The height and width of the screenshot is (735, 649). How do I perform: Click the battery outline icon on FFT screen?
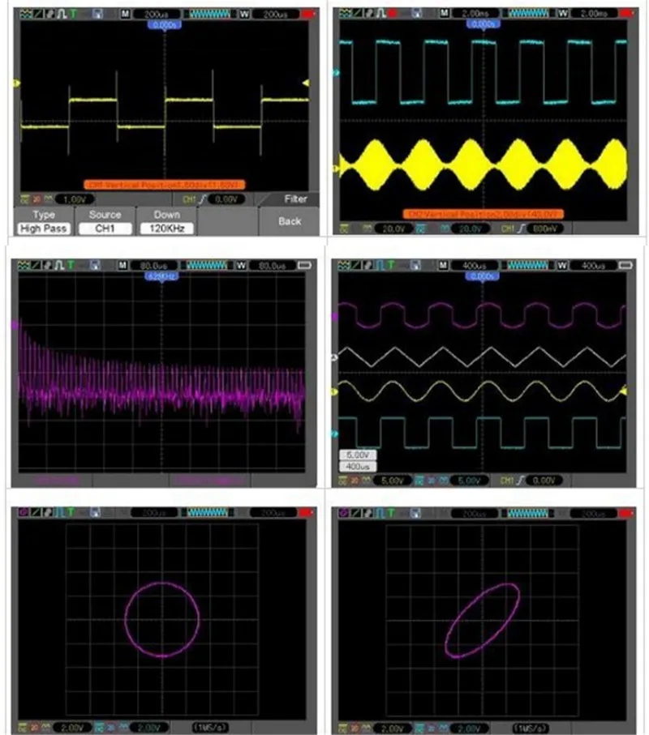pyautogui.click(x=304, y=266)
